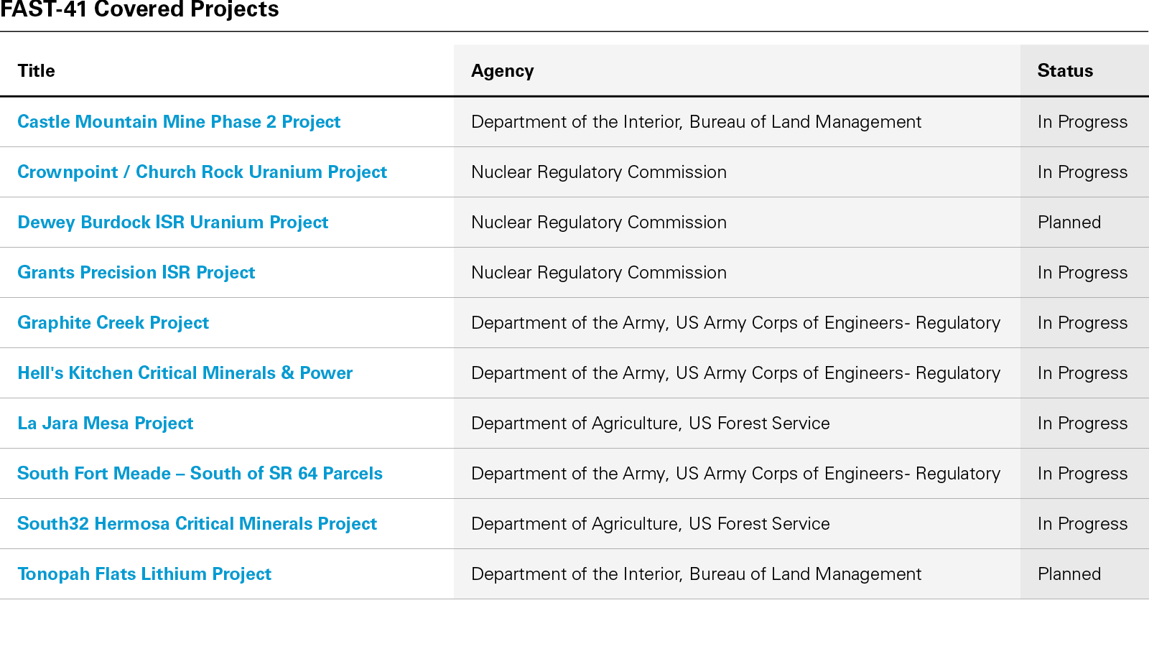Open South32 Hermosa Critical Minerals Project link
The image size is (1149, 646).
coord(197,524)
